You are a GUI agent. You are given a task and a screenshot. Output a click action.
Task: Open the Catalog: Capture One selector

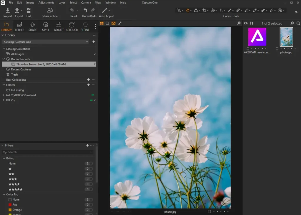[x=45, y=42]
